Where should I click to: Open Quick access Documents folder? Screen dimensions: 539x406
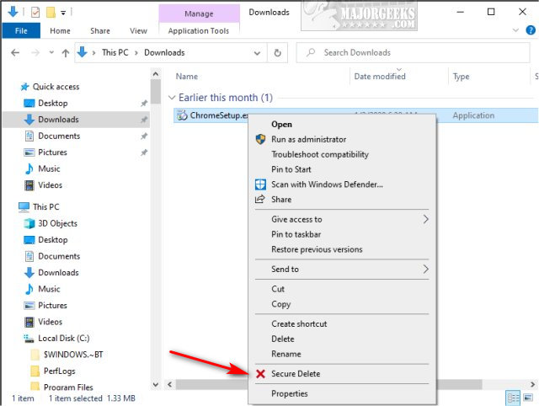point(59,136)
